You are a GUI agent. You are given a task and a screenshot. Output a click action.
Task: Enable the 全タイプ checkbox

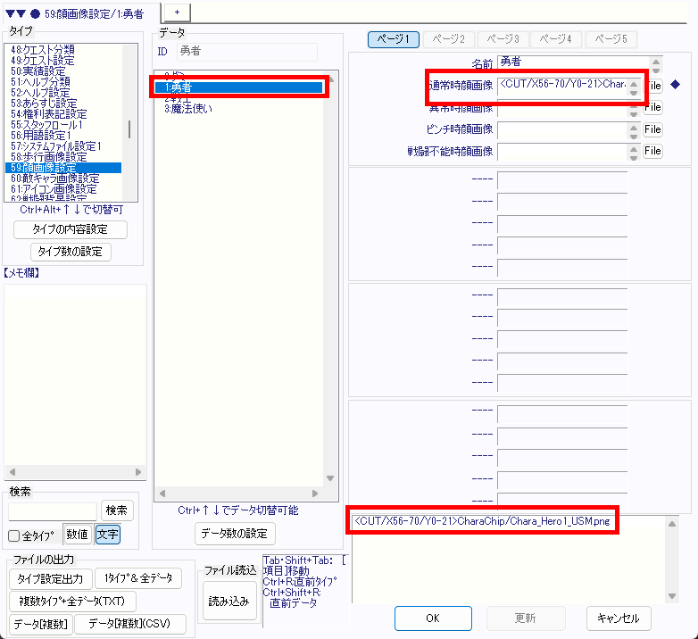[x=14, y=535]
